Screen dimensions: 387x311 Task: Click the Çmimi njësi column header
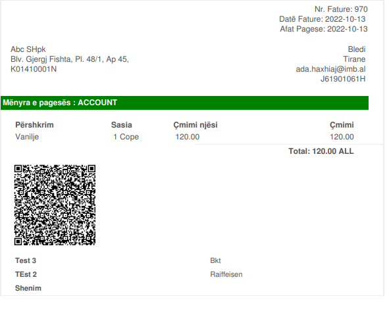[x=195, y=125]
